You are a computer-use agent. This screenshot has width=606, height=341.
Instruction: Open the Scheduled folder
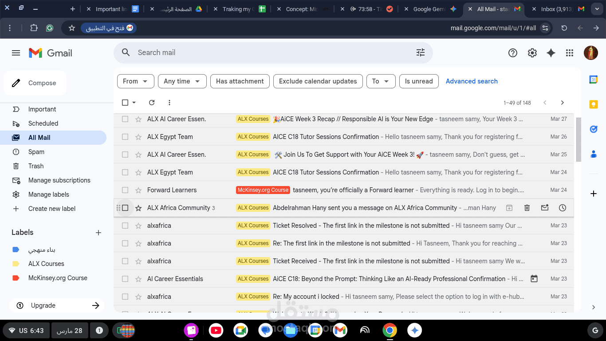tap(53, 123)
